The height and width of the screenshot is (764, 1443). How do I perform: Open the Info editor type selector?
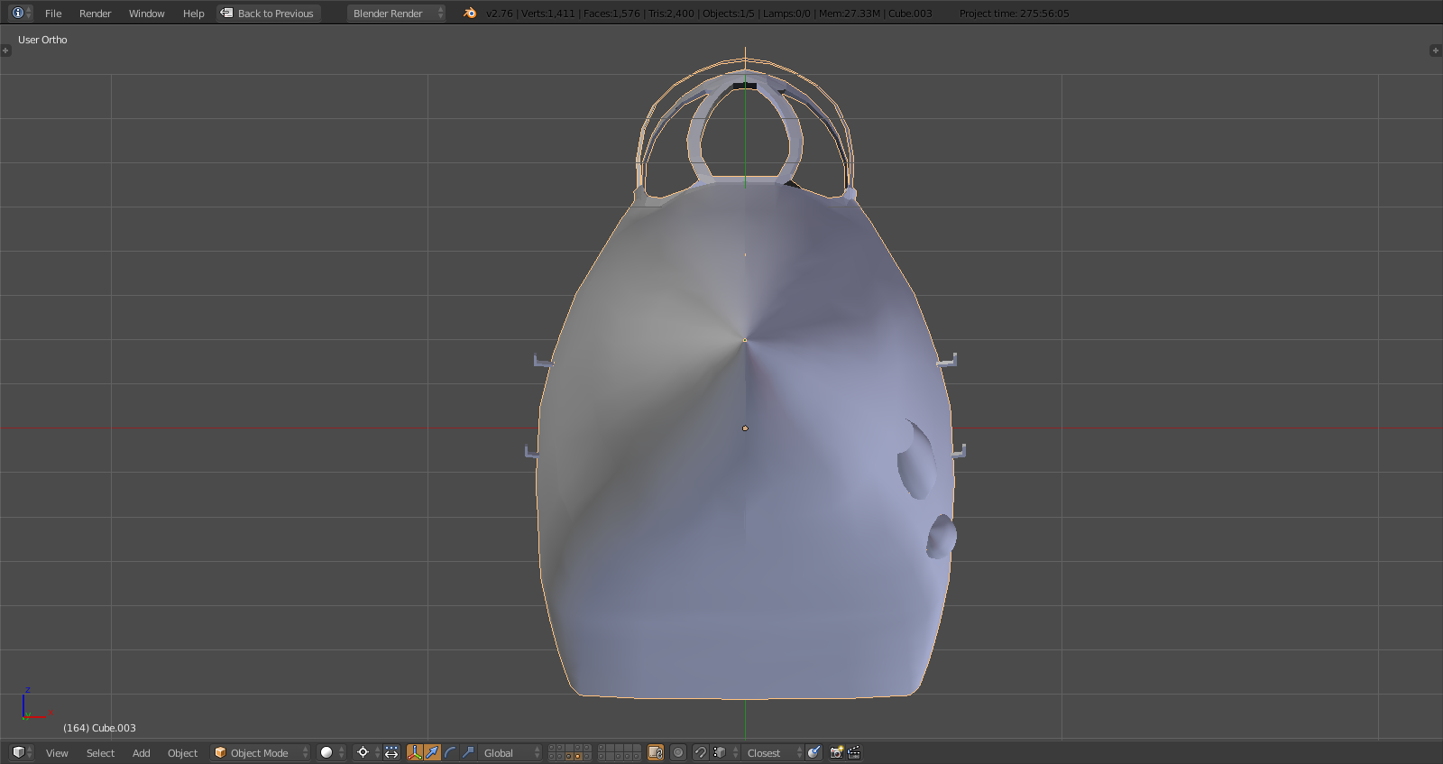21,13
